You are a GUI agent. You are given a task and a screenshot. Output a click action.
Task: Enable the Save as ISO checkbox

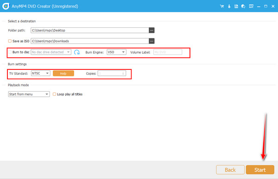coord(10,41)
